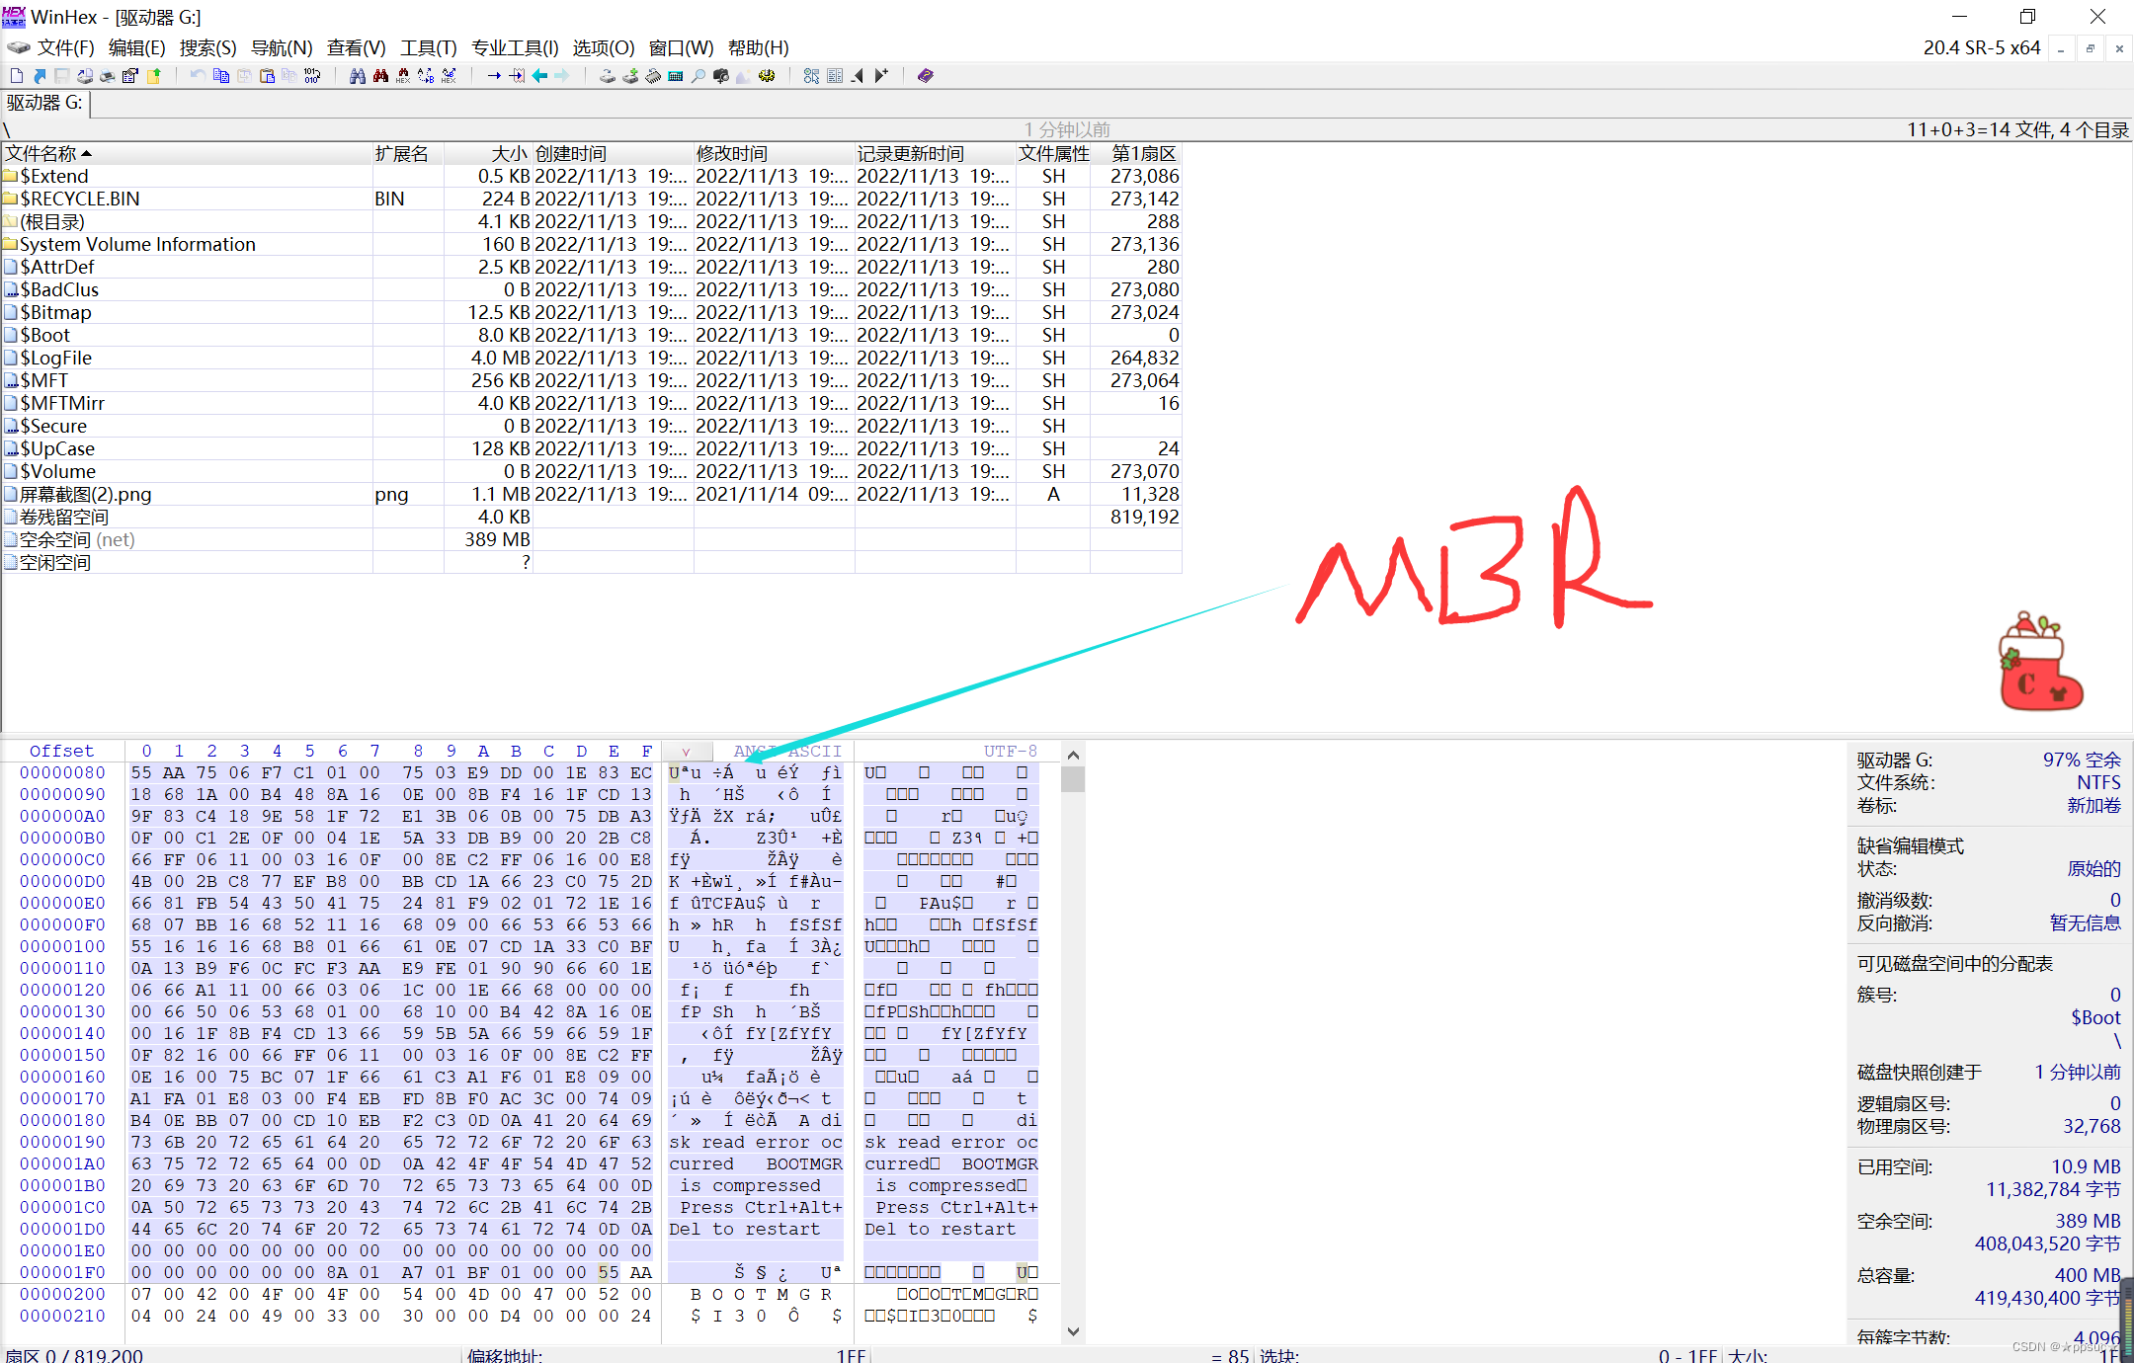Viewport: 2134px width, 1363px height.
Task: Minimize the inner drive window with MDI button
Action: tap(2061, 48)
